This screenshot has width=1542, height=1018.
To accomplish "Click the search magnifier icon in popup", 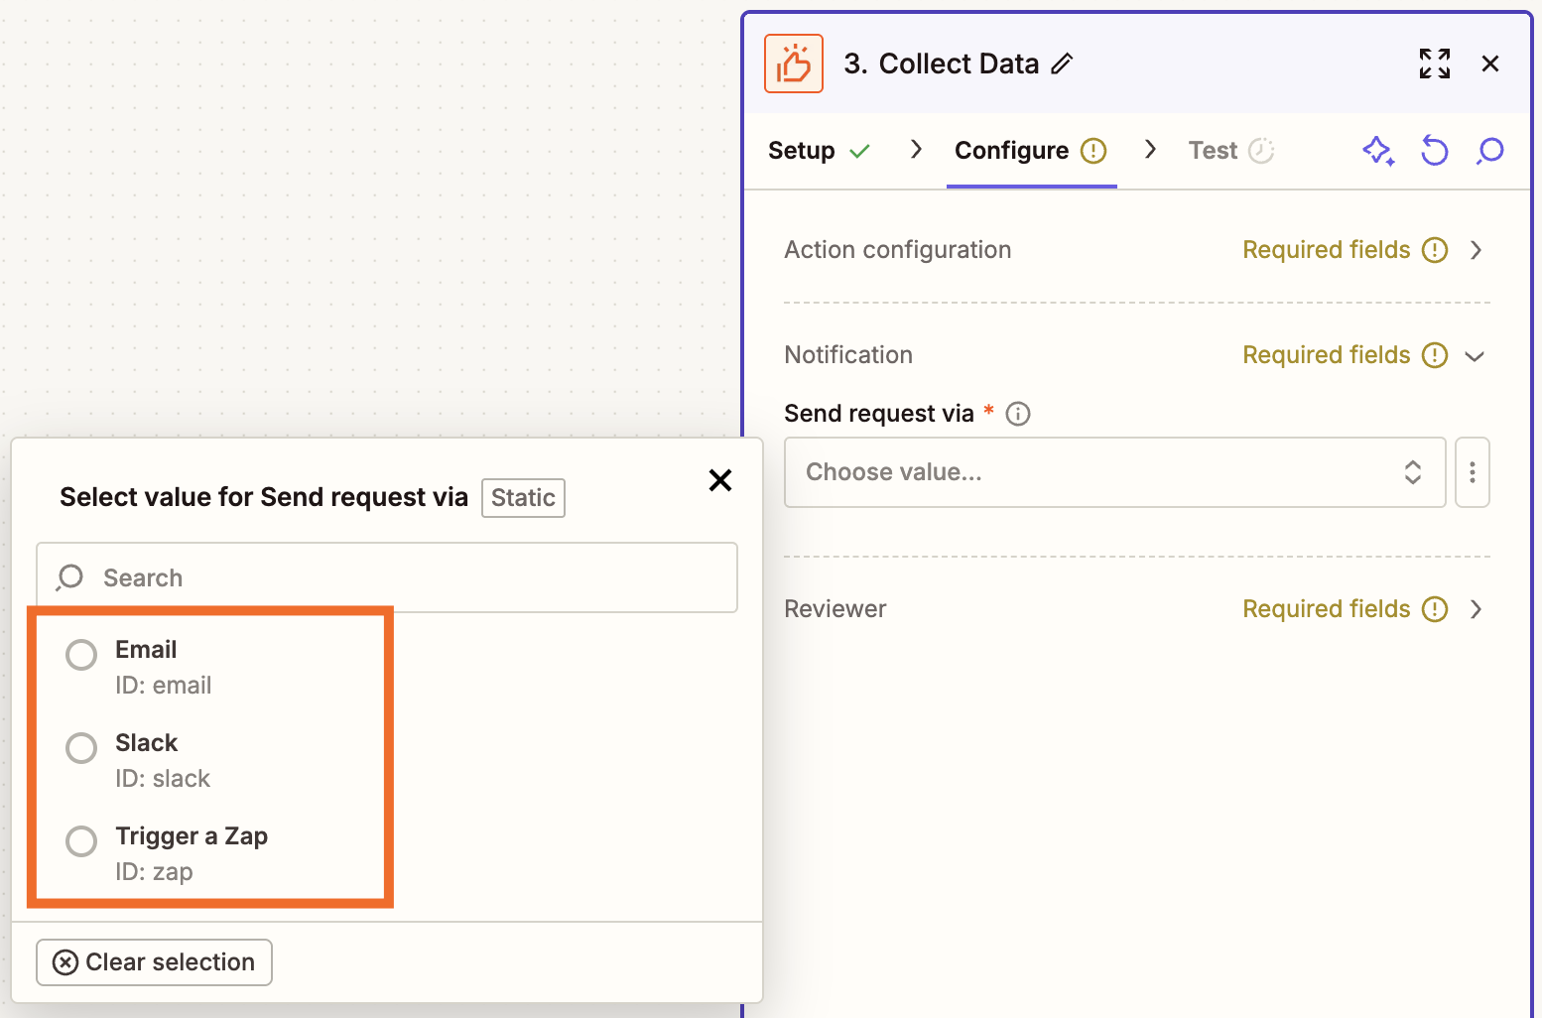I will 69,577.
